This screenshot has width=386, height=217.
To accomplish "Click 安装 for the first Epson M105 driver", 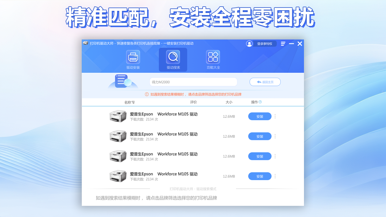I will (260, 116).
